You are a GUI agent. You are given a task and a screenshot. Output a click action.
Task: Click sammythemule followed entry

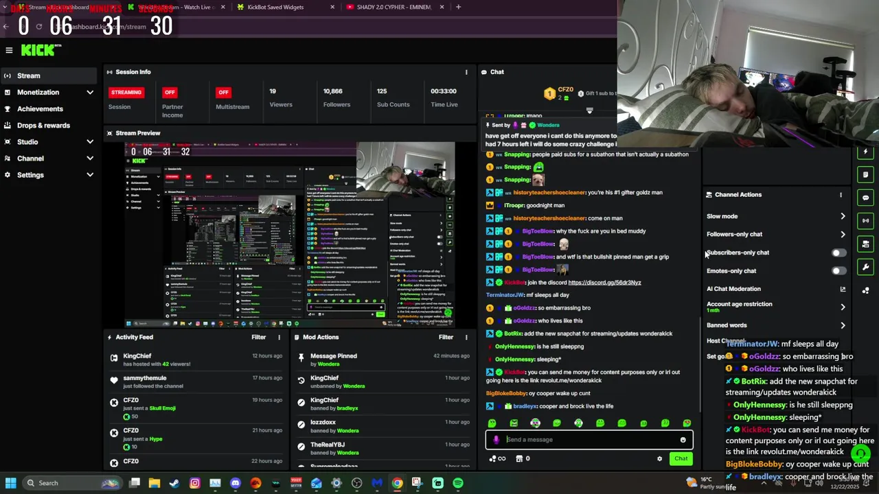[196, 382]
